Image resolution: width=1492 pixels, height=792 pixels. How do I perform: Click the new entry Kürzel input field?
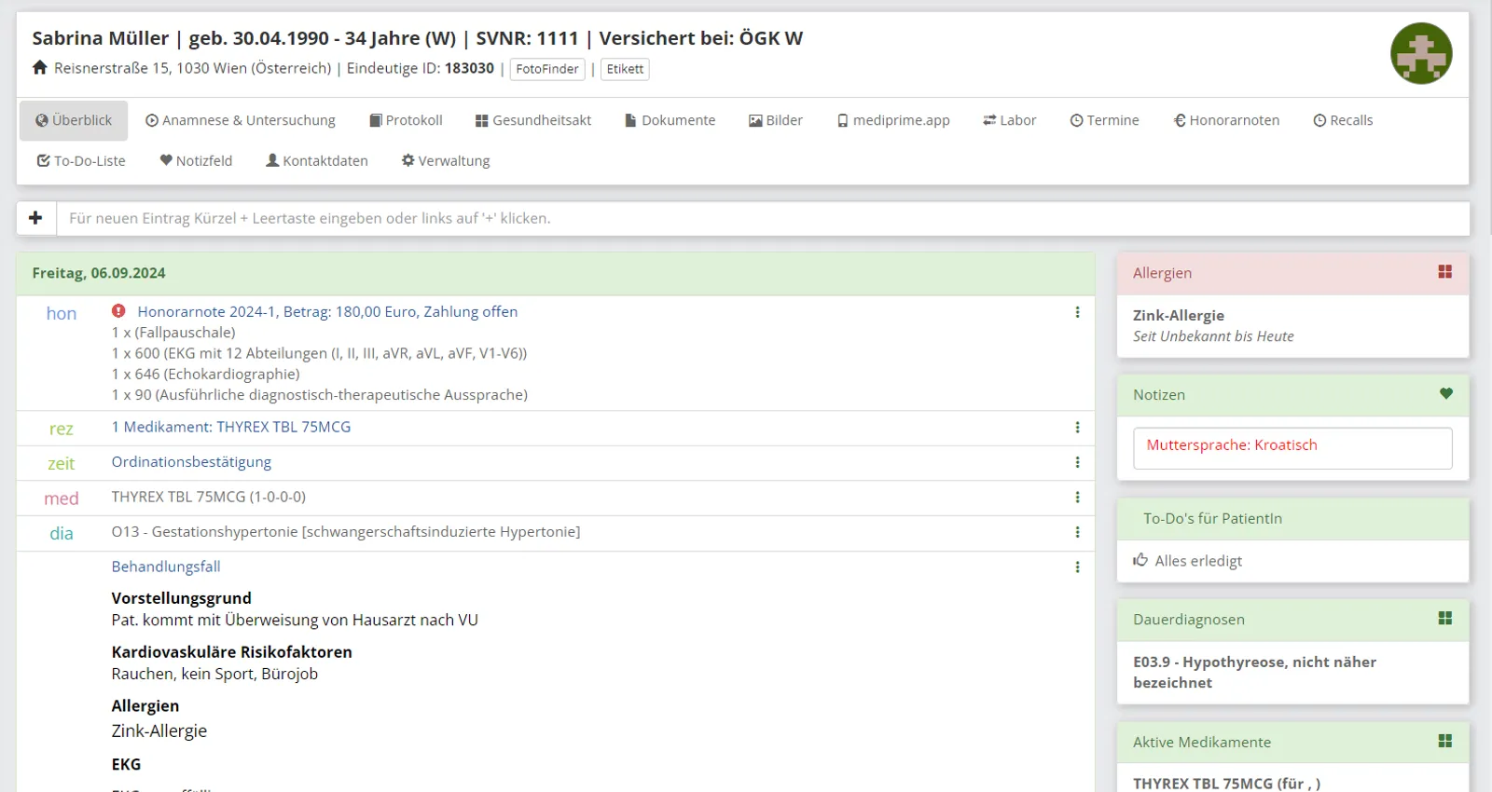click(x=763, y=218)
